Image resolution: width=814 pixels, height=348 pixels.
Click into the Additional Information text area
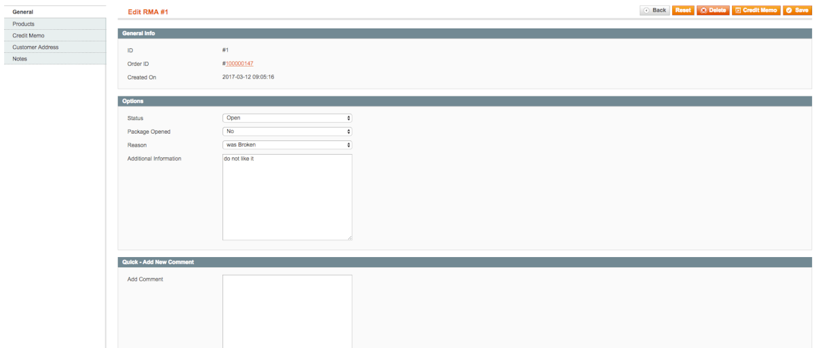287,197
